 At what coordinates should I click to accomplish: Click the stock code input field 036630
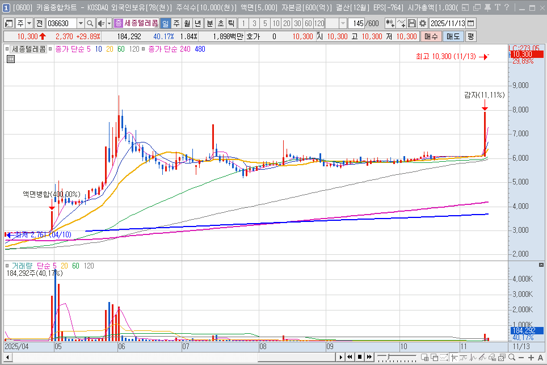click(61, 23)
